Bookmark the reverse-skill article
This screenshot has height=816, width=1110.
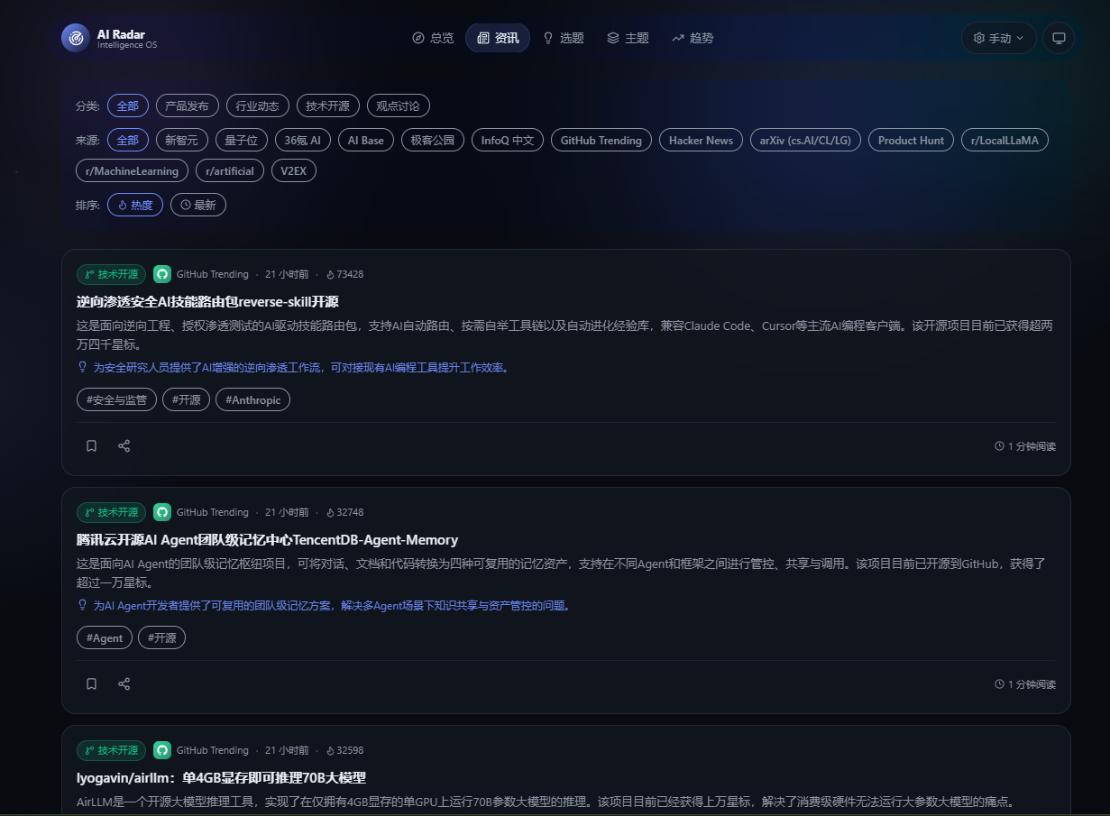(91, 446)
